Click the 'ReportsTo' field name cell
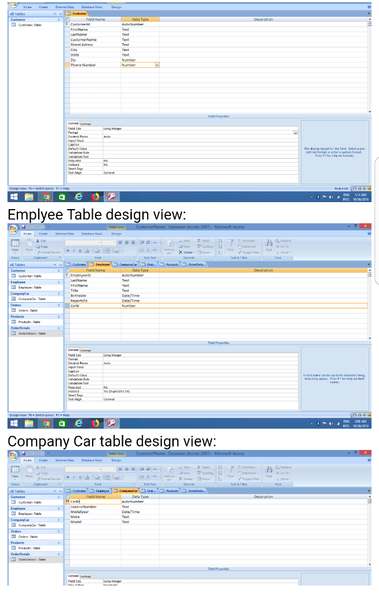379x593 pixels. click(95, 301)
